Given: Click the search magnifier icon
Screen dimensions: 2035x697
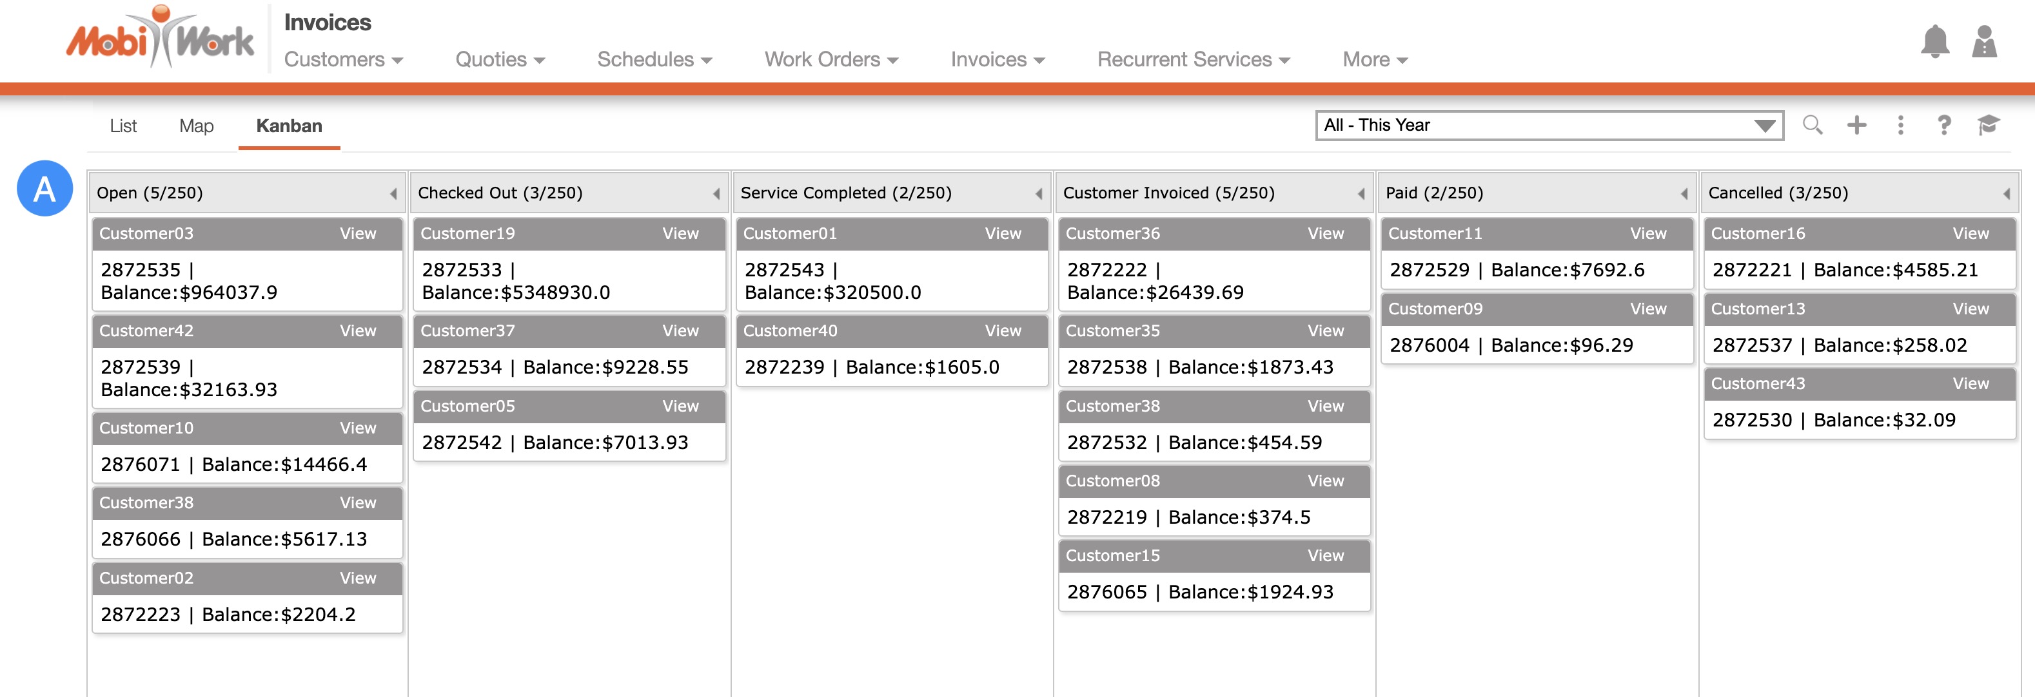Looking at the screenshot, I should (1813, 125).
